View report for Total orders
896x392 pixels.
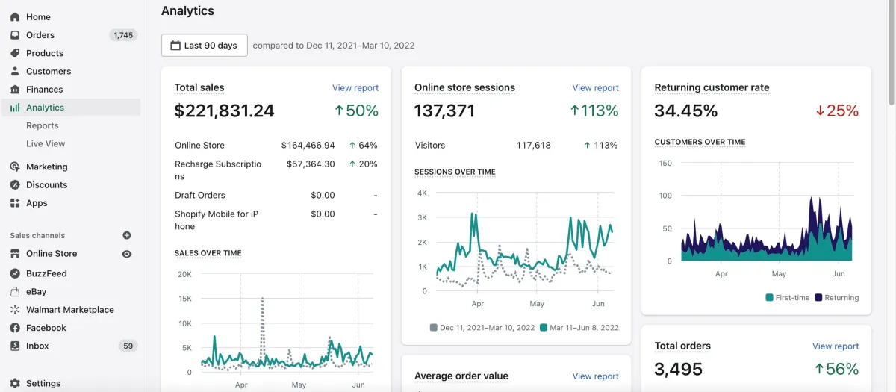click(836, 346)
